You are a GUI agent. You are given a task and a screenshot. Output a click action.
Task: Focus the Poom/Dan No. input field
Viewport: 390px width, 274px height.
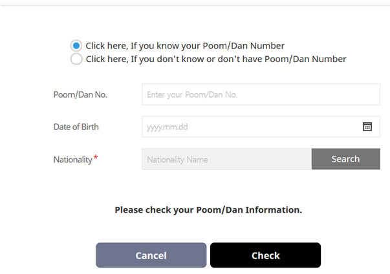[261, 94]
